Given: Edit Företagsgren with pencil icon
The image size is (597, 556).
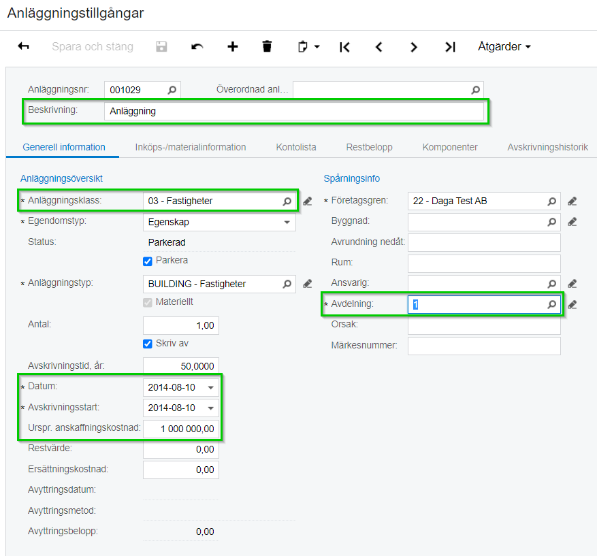Looking at the screenshot, I should tap(572, 201).
